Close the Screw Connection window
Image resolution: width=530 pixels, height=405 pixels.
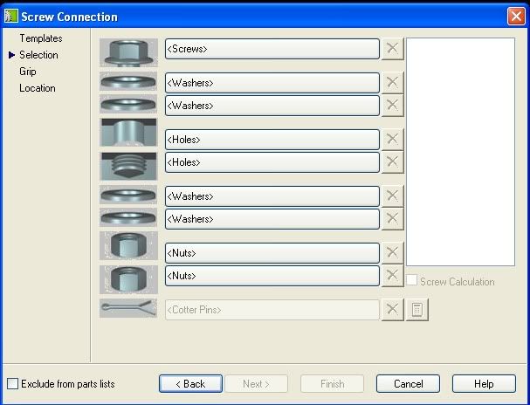tap(516, 17)
